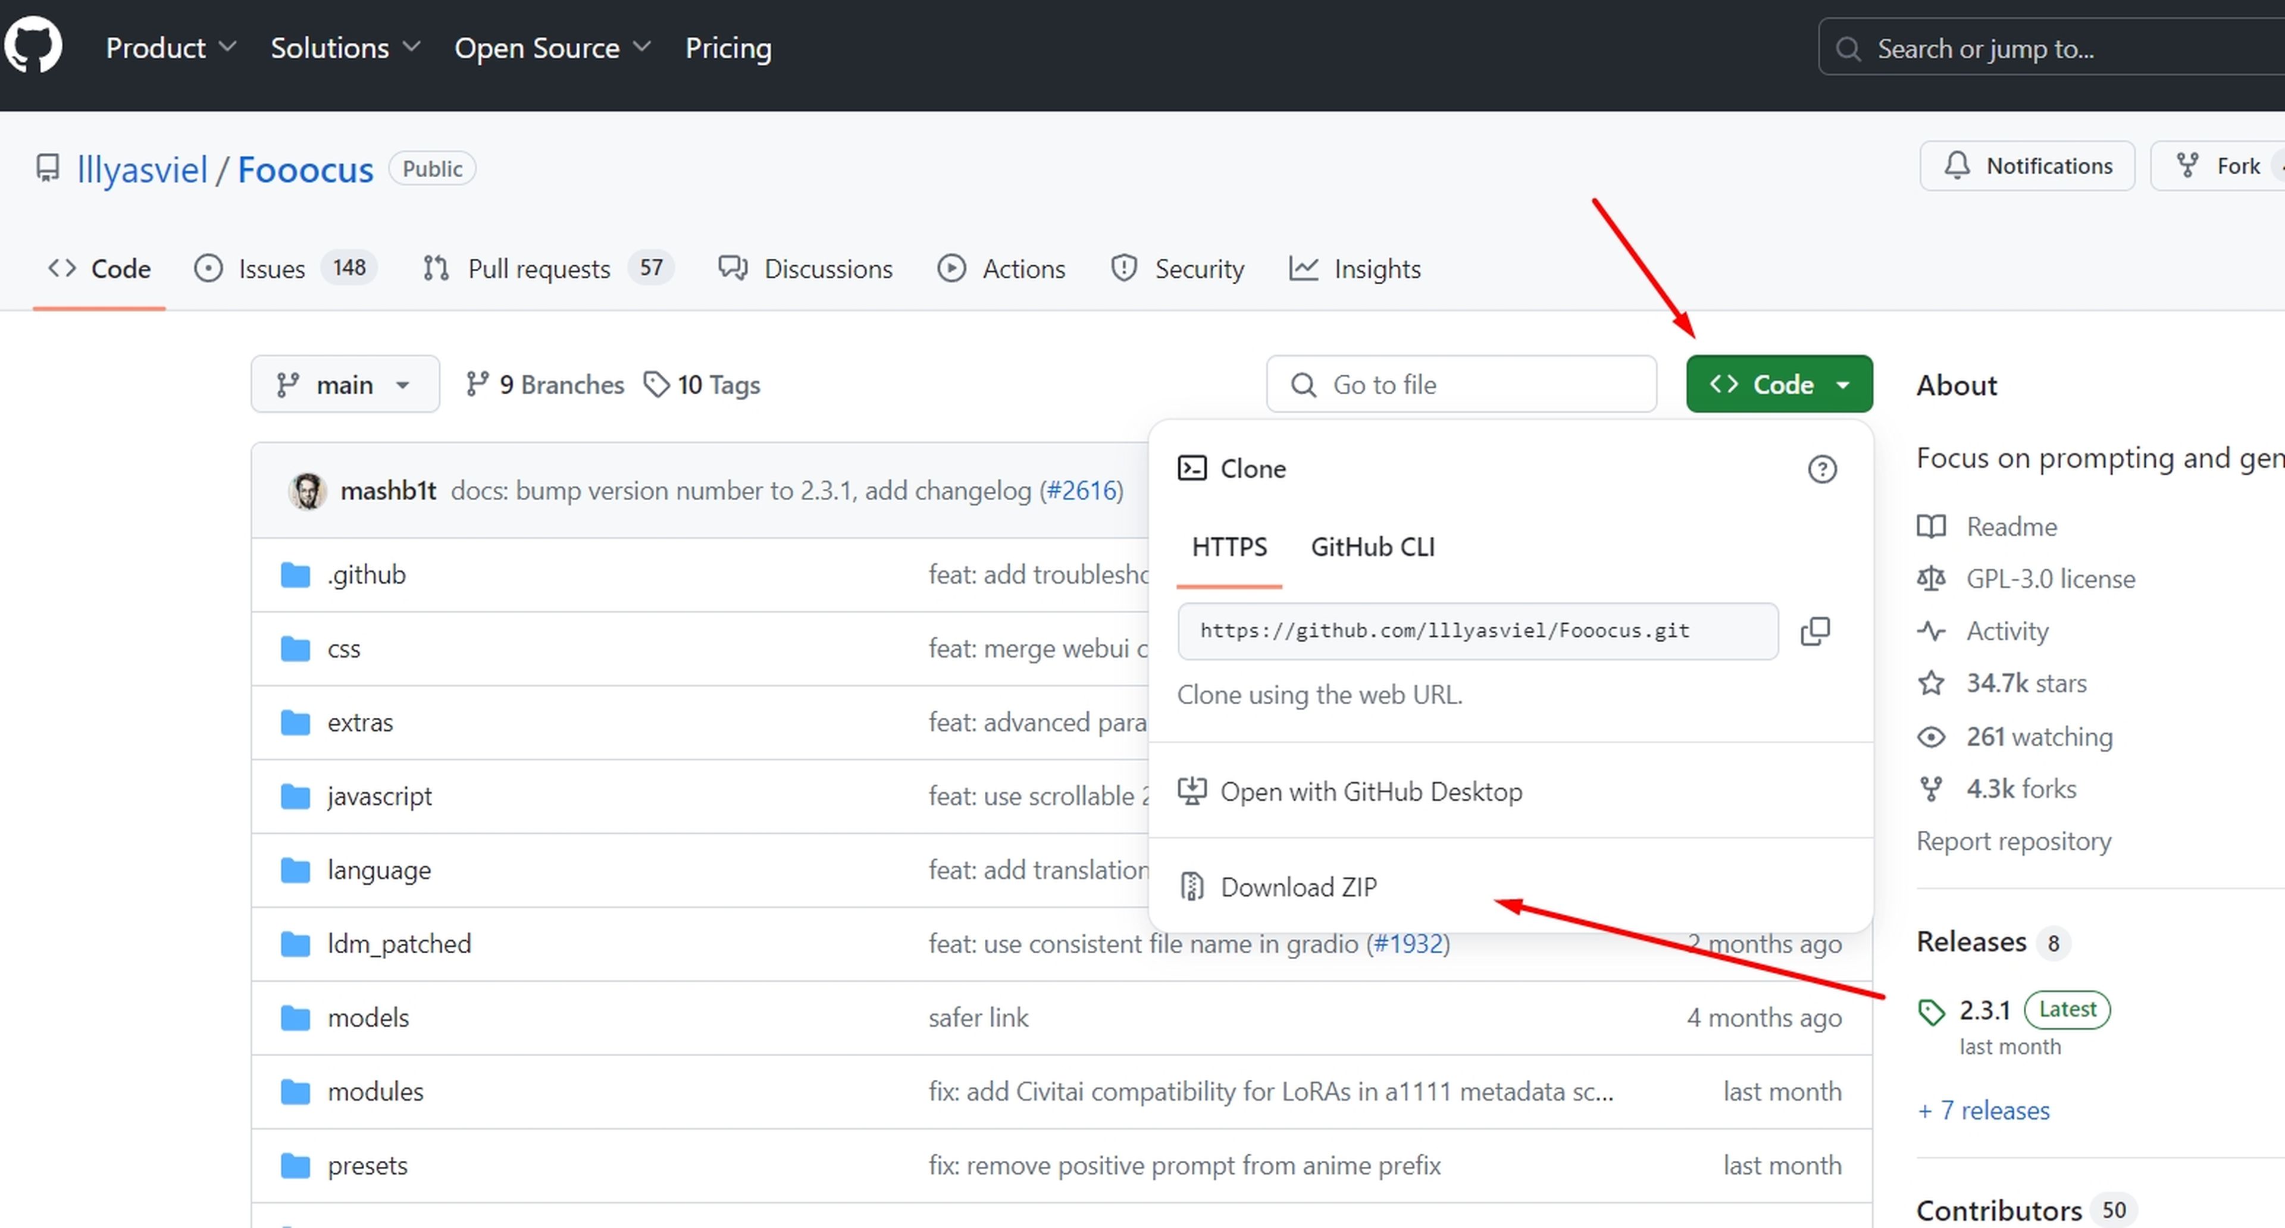Open pull request link #1932

pos(1408,943)
